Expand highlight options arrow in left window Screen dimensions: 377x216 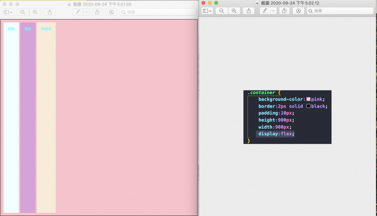pos(86,12)
